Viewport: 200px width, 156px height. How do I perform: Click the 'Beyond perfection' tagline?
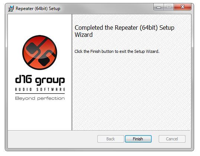coord(40,98)
